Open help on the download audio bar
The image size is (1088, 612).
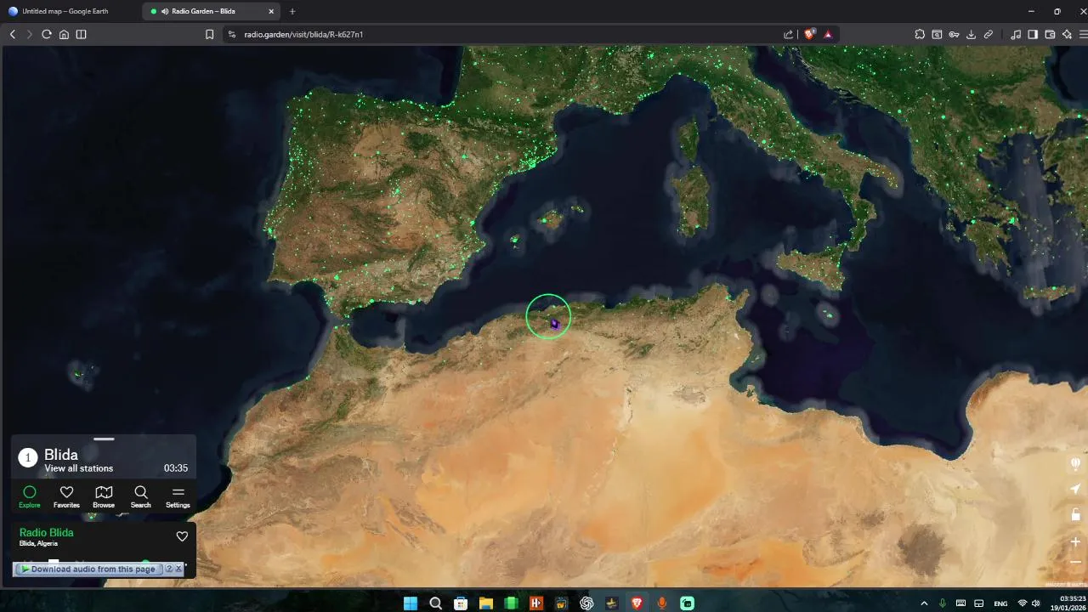pyautogui.click(x=169, y=569)
